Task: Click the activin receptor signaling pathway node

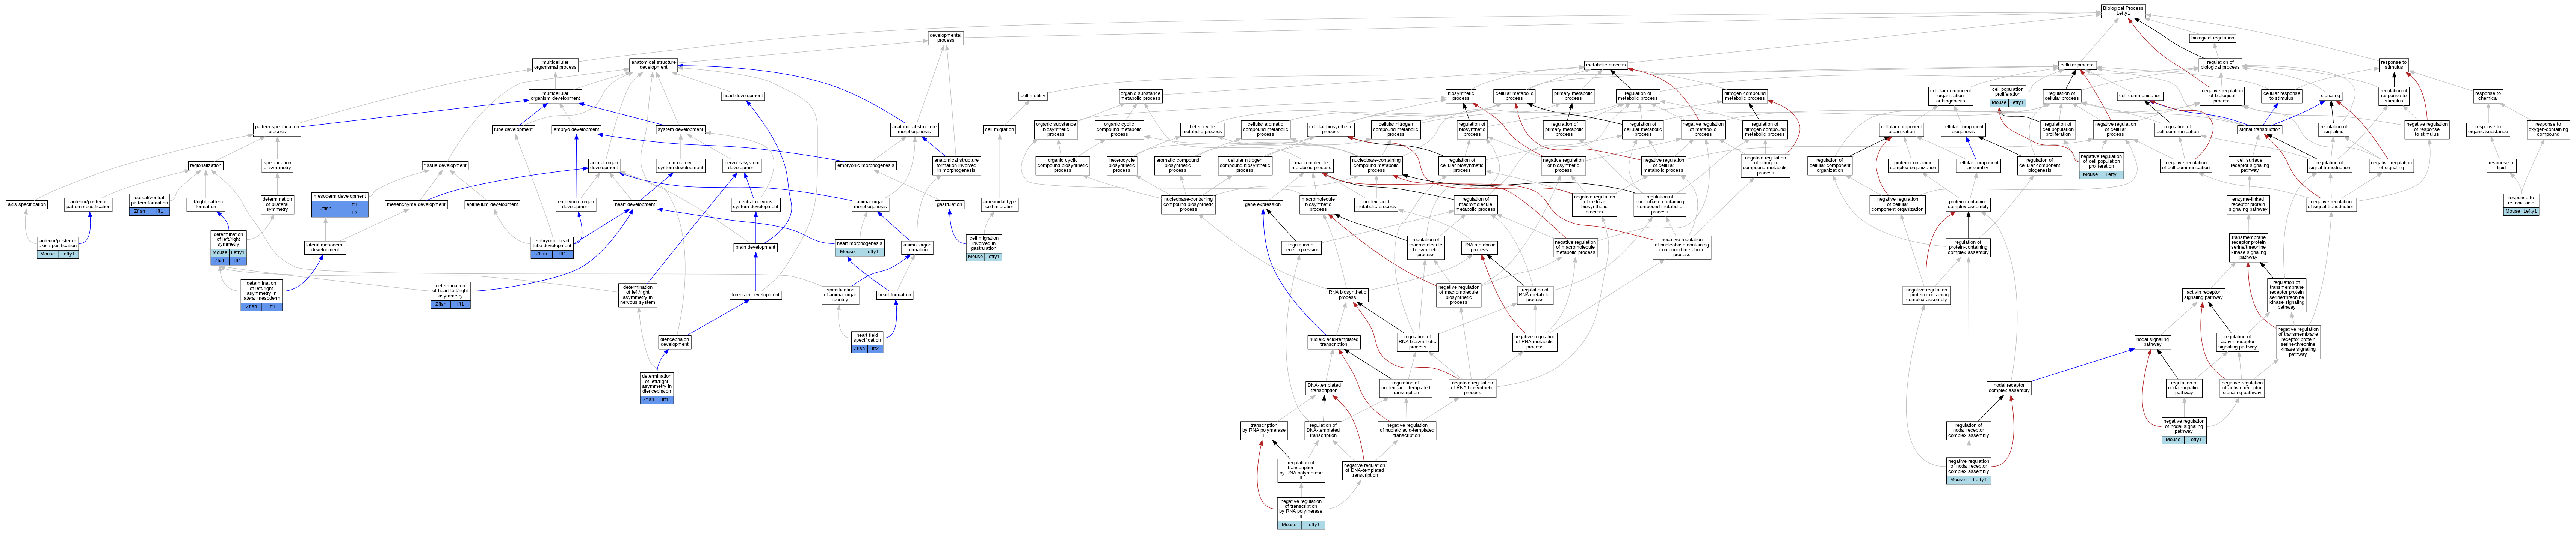Action: (x=2203, y=296)
